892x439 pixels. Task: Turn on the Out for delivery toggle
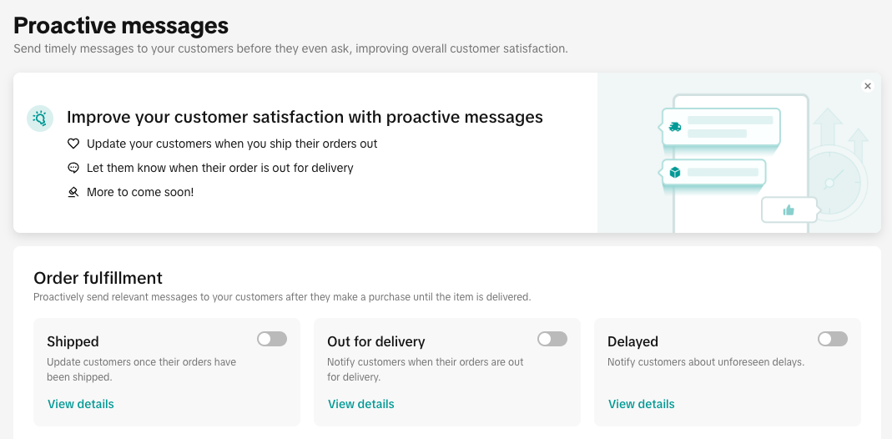pyautogui.click(x=552, y=339)
